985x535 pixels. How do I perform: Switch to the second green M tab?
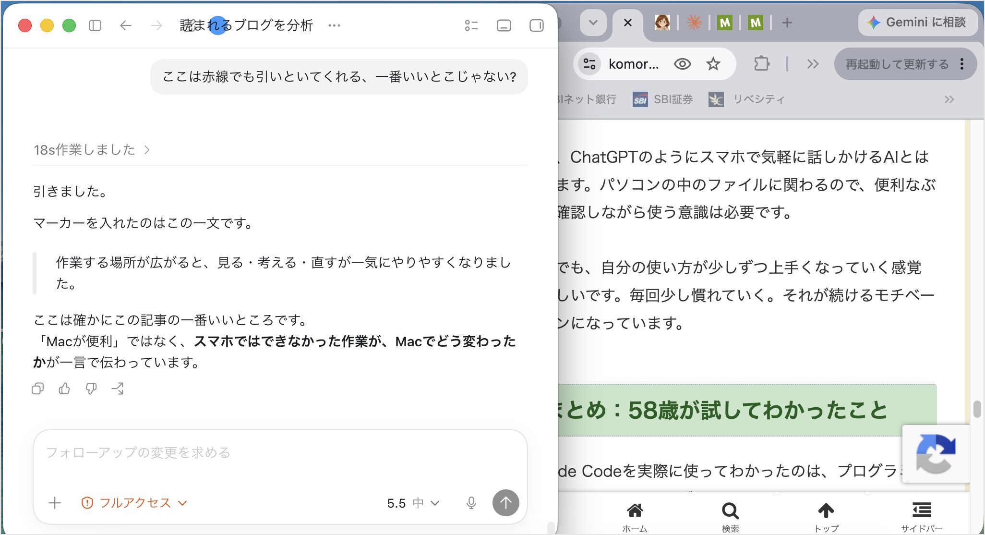click(755, 23)
